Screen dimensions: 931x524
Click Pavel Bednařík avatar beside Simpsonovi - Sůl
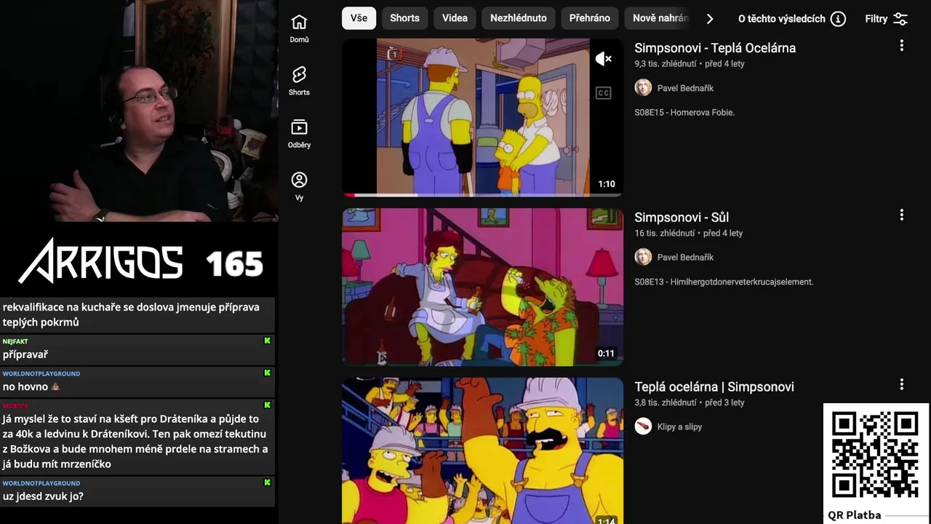click(x=643, y=258)
